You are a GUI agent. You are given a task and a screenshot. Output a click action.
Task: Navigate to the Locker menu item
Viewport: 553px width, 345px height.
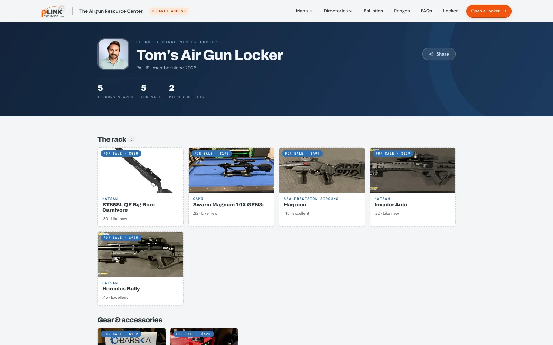(450, 11)
